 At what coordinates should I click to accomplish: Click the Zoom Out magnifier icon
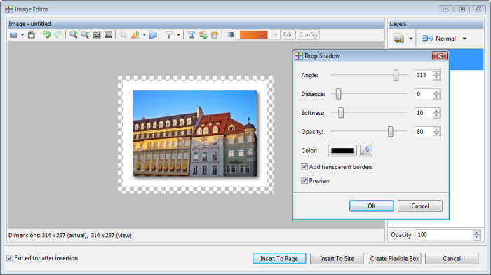click(x=85, y=34)
